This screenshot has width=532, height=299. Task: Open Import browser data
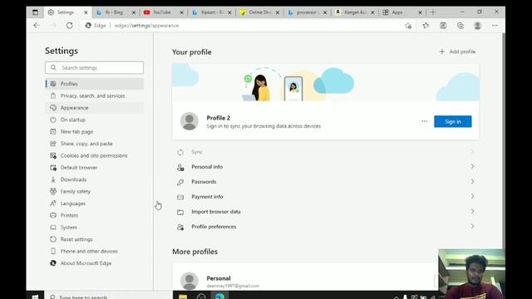coord(325,212)
